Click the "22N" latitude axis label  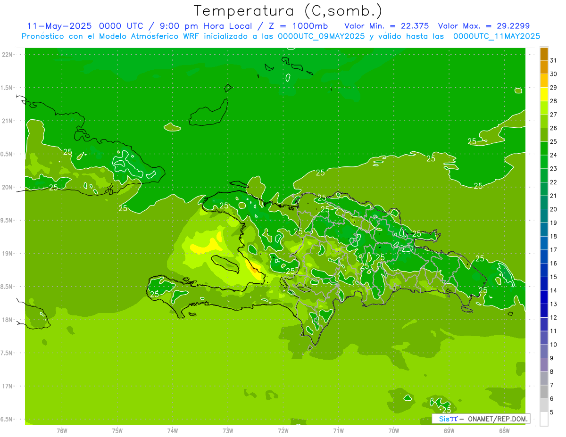pos(7,55)
